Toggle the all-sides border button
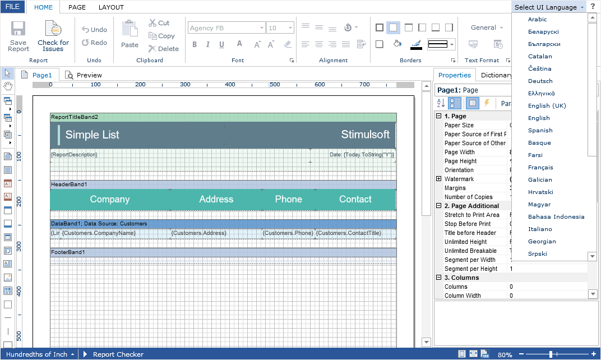 click(x=380, y=27)
